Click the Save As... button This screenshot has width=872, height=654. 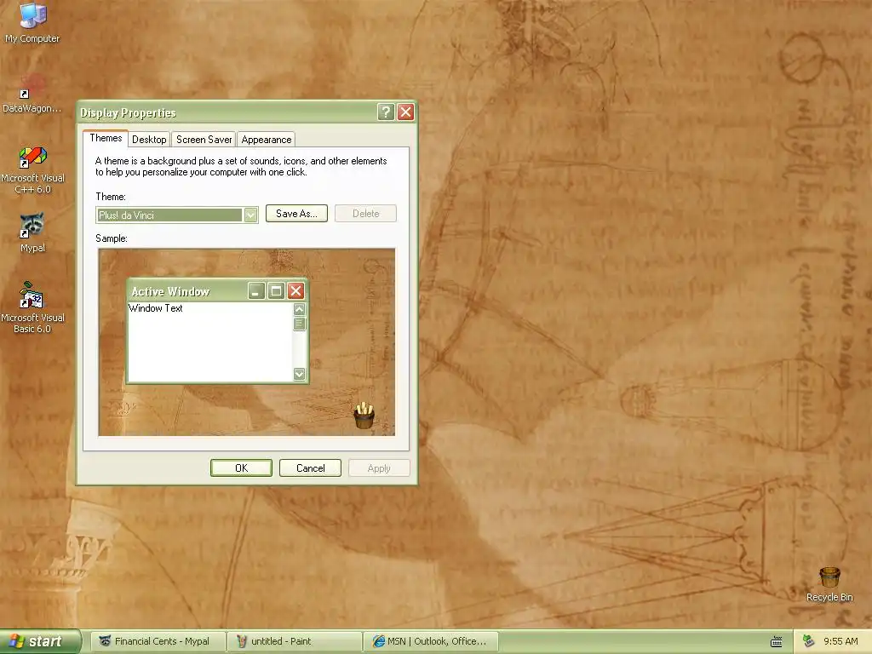click(296, 214)
